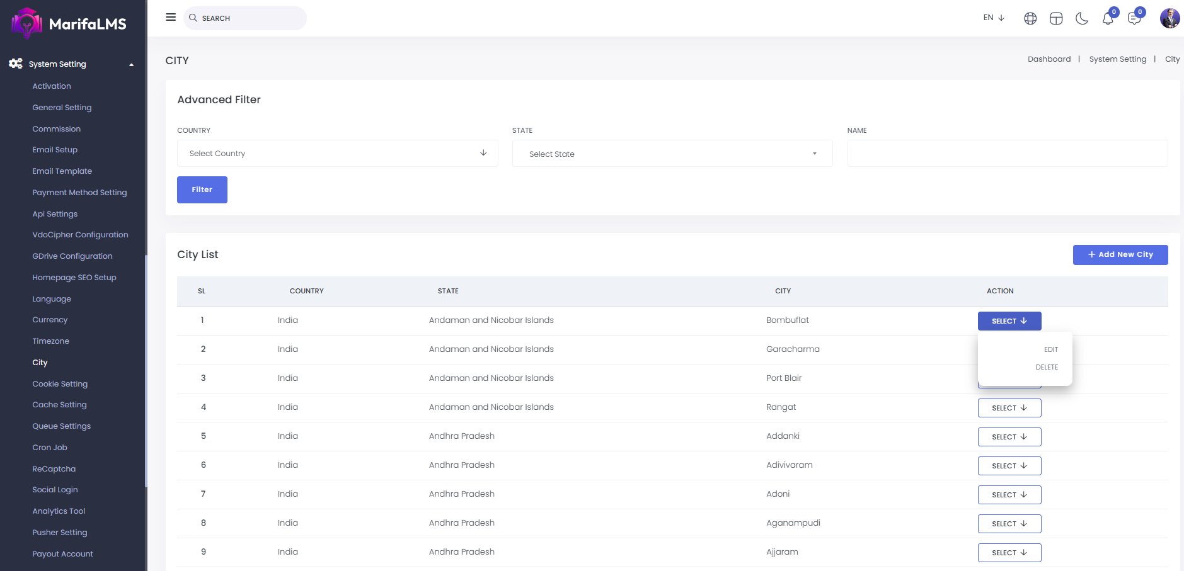Choose Edit from the action menu
This screenshot has width=1184, height=571.
click(x=1050, y=349)
